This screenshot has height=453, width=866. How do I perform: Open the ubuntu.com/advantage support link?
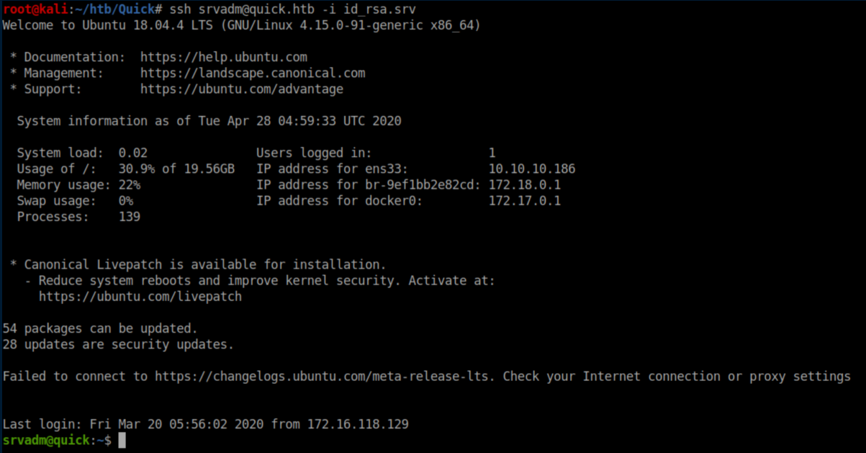click(x=241, y=89)
